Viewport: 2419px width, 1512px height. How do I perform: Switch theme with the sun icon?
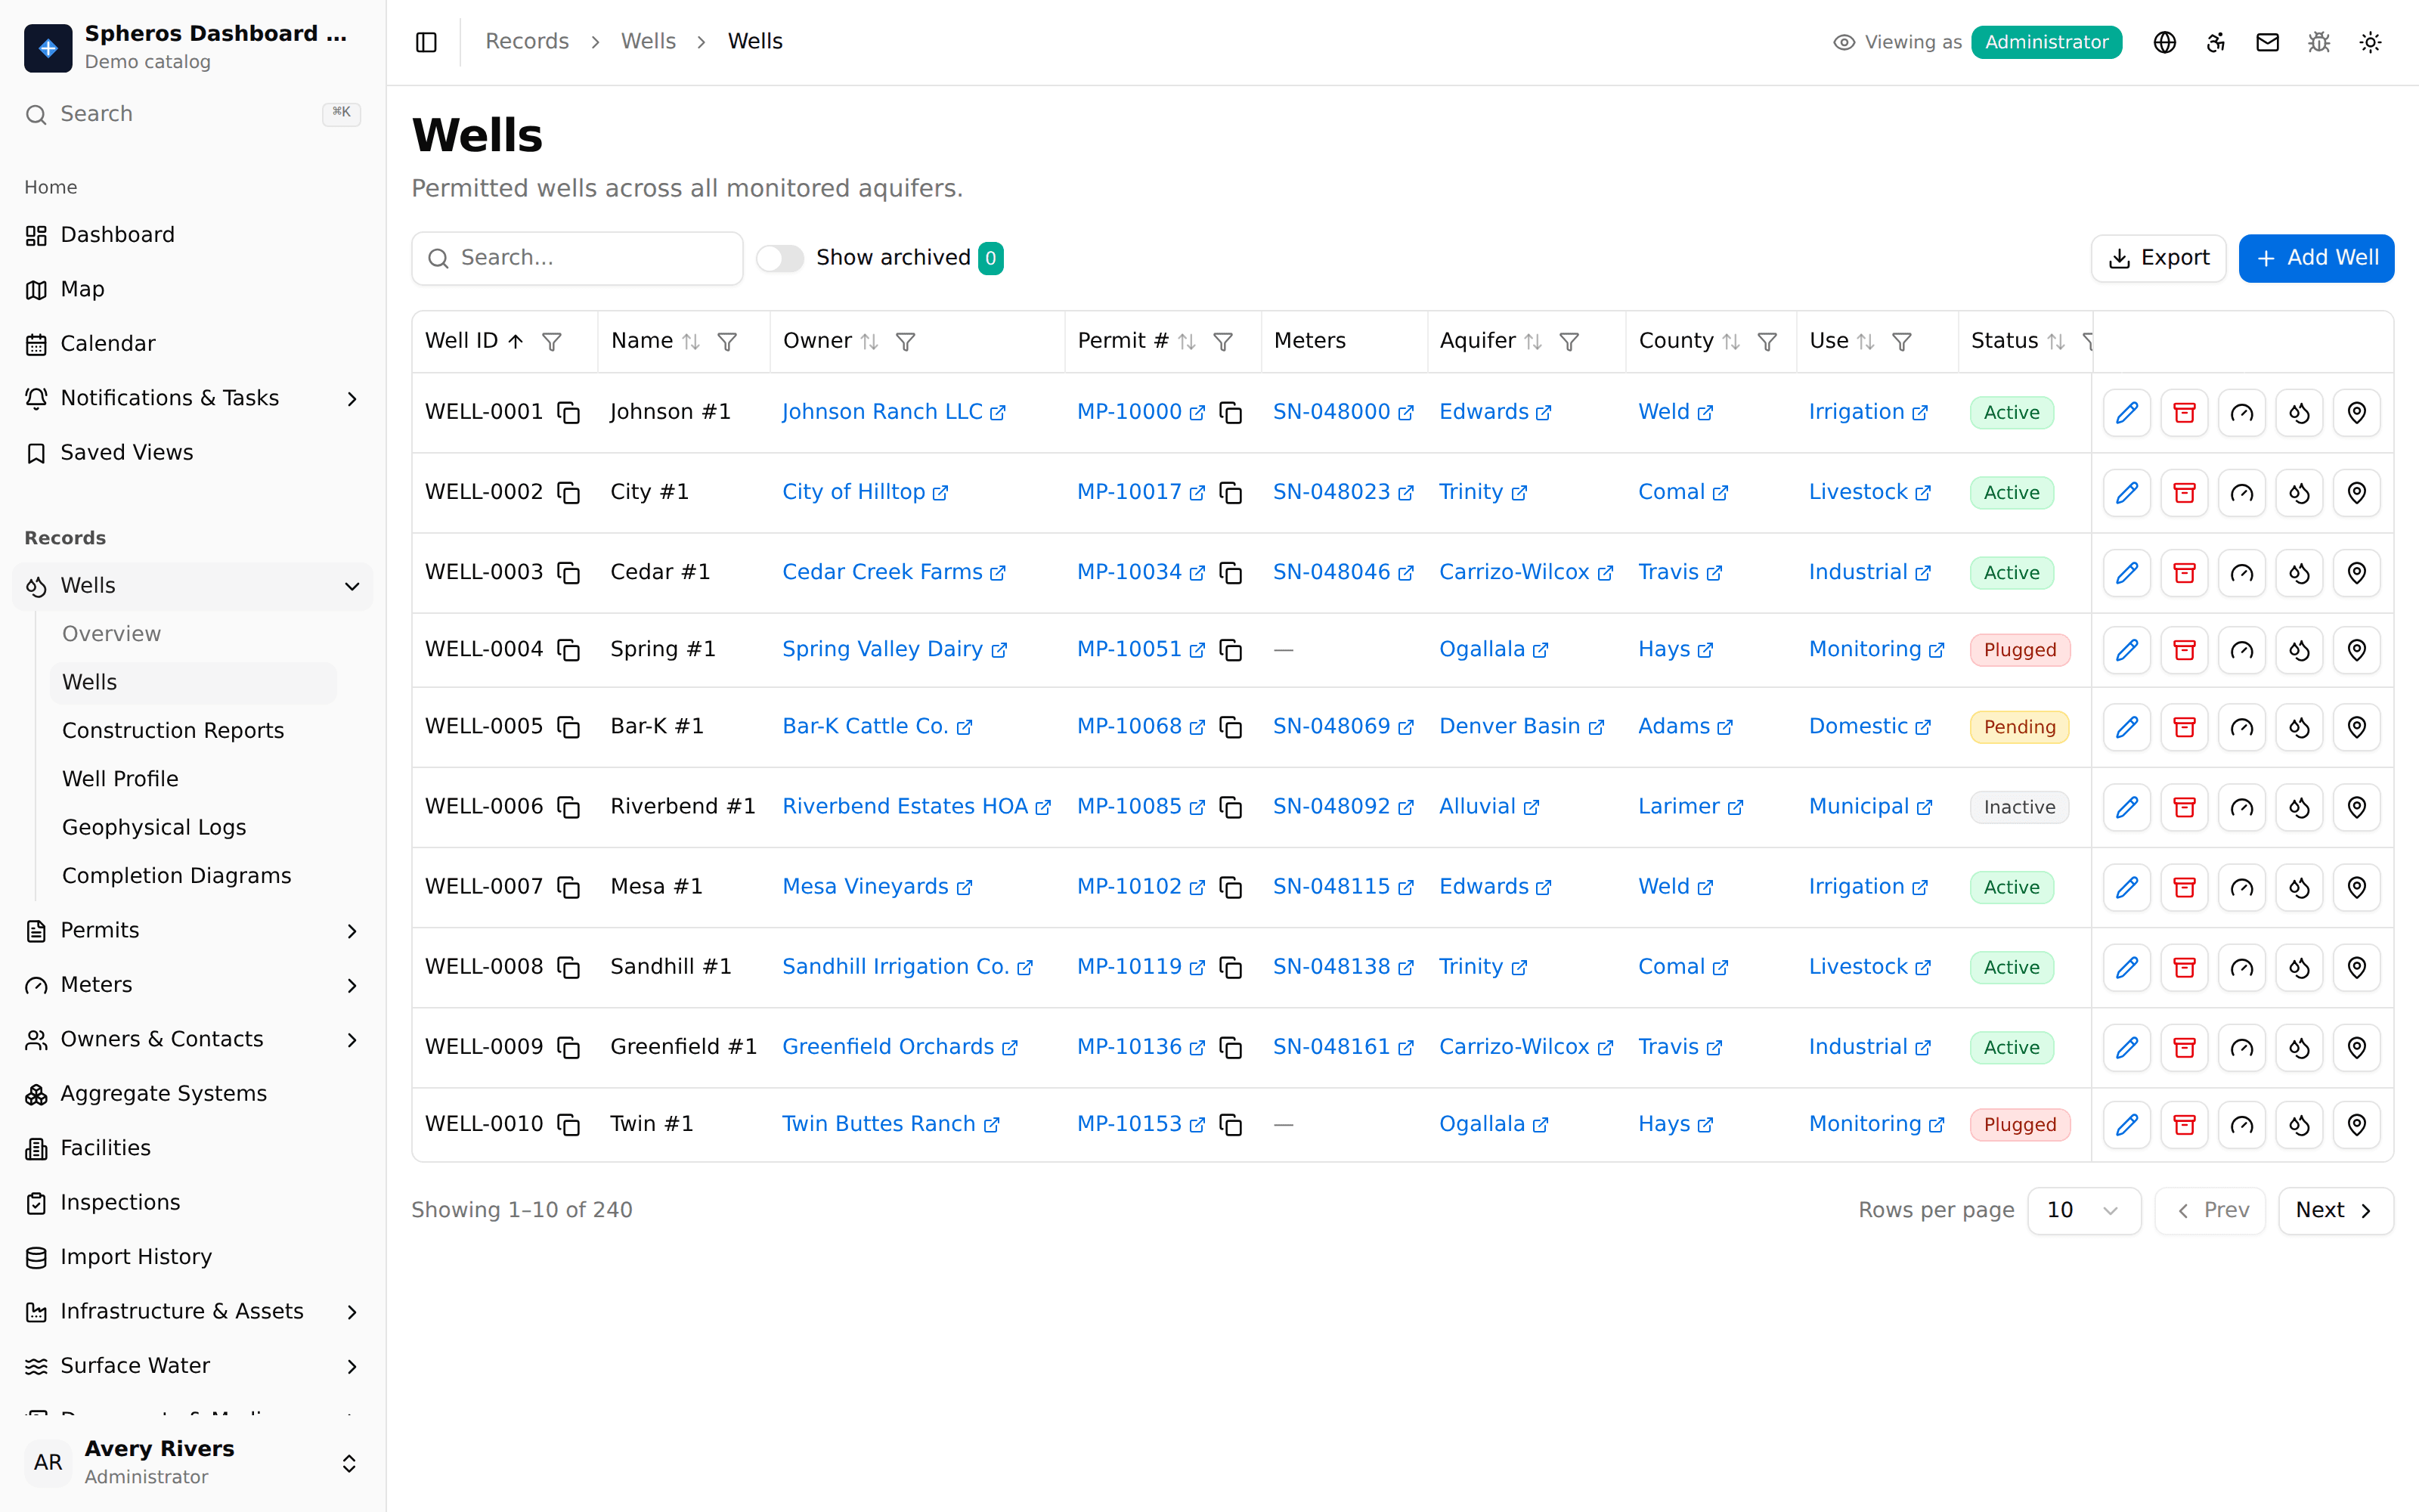(x=2370, y=42)
